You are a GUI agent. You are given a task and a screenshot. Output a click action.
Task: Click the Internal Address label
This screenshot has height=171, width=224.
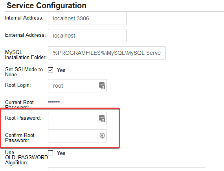click(24, 18)
